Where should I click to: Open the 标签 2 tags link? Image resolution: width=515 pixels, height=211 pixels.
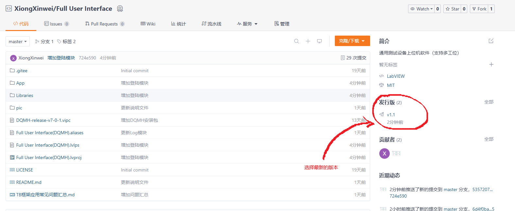click(x=66, y=41)
